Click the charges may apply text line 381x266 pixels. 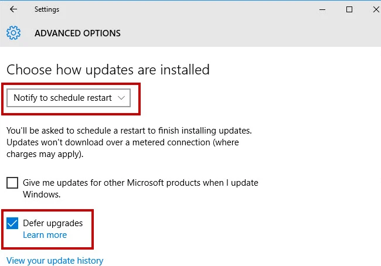tap(45, 154)
